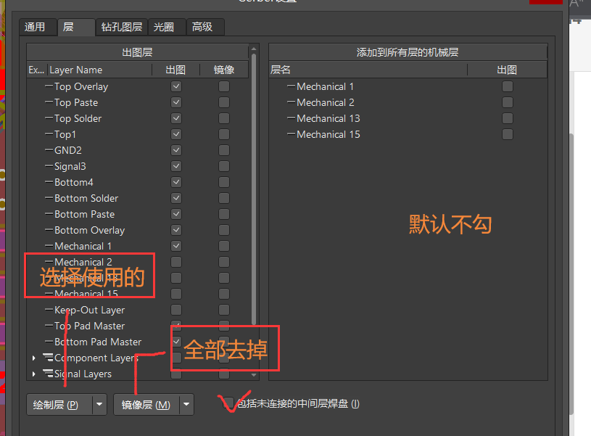Select the Bottom Paste row
The height and width of the screenshot is (436, 591).
click(138, 214)
